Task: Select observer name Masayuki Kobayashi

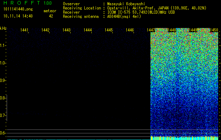Action: coord(126,4)
